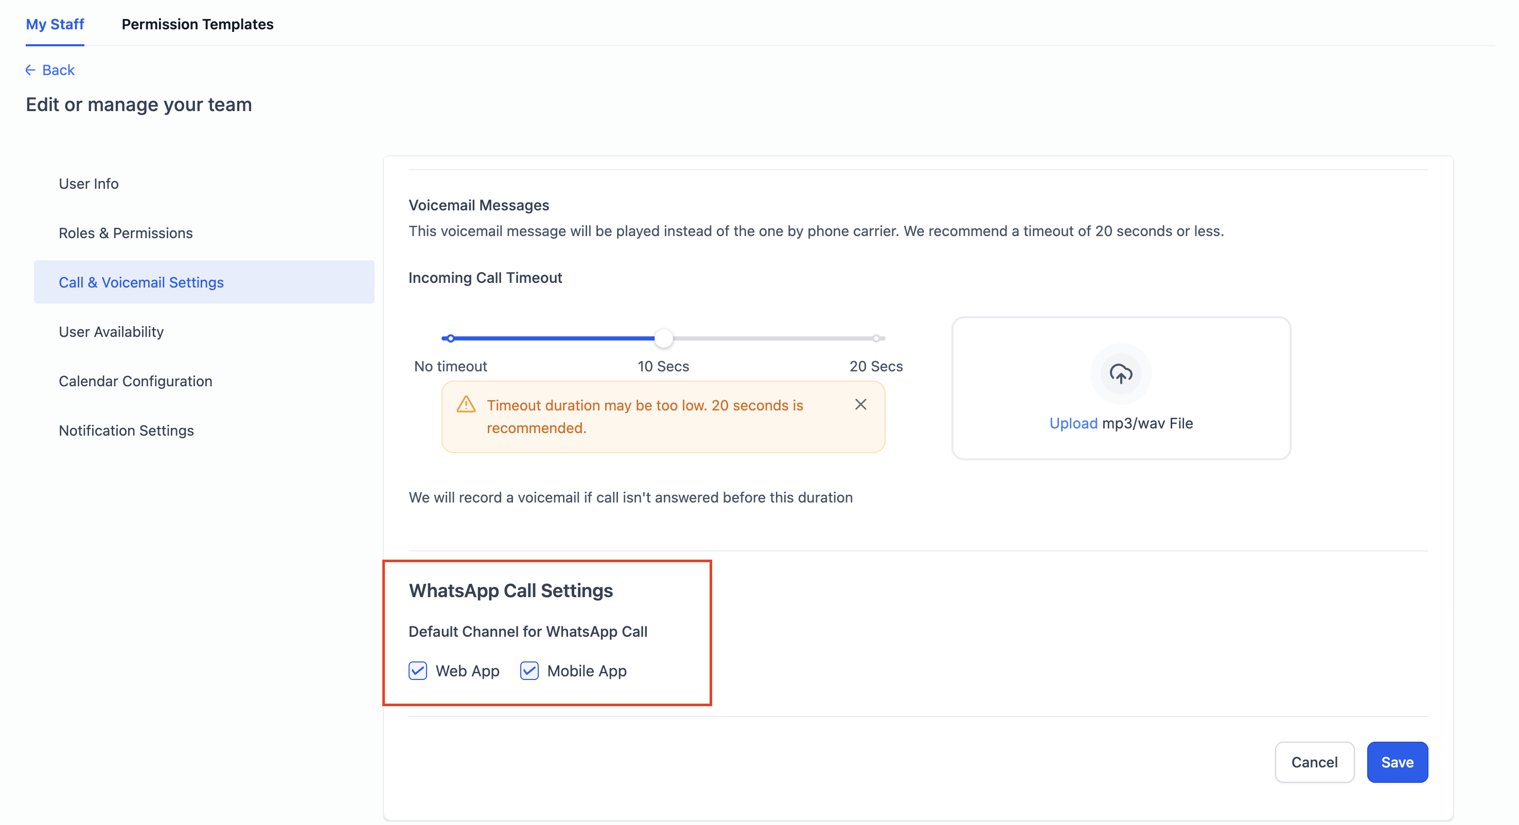Click the Cancel button
The width and height of the screenshot is (1519, 825).
pyautogui.click(x=1314, y=762)
